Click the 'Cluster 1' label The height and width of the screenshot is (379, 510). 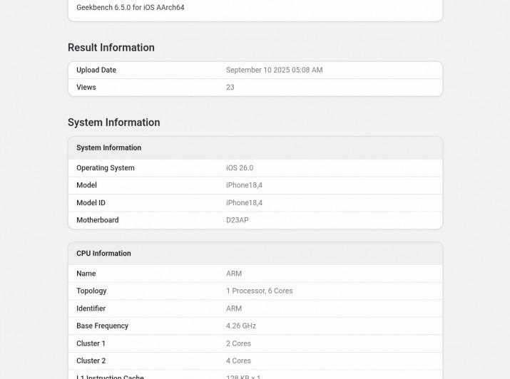pos(91,343)
